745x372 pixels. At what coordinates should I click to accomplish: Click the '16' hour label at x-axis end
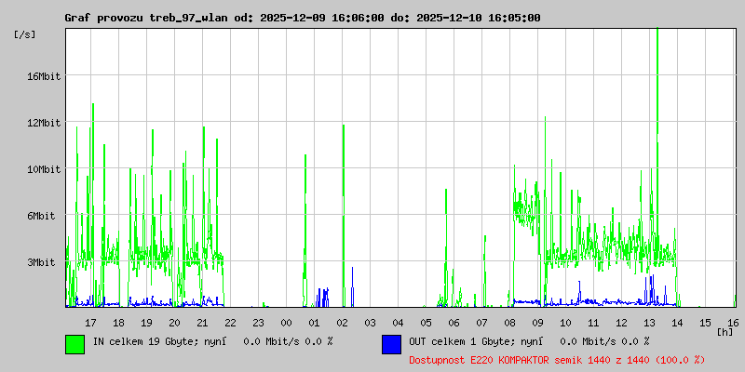tap(733, 323)
